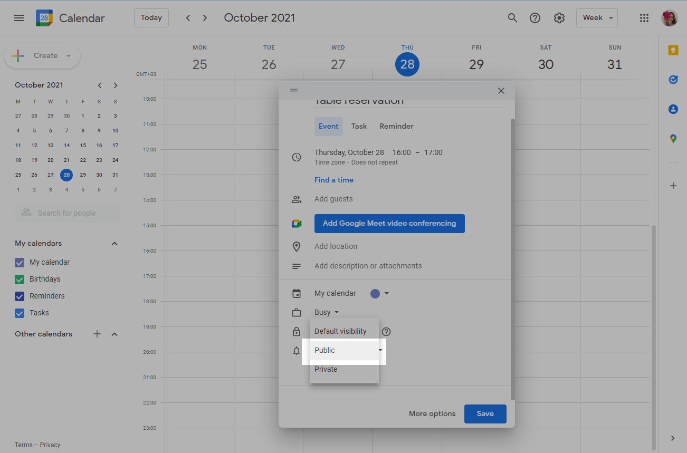Expand the Busy availability dropdown
Viewport: 687px width, 453px height.
click(327, 312)
